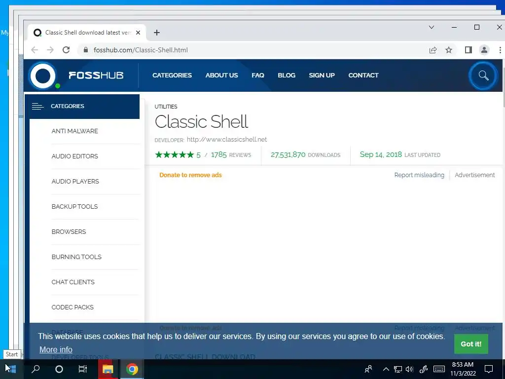Image resolution: width=505 pixels, height=379 pixels.
Task: Open CONTACT in the navigation
Action: pyautogui.click(x=363, y=76)
